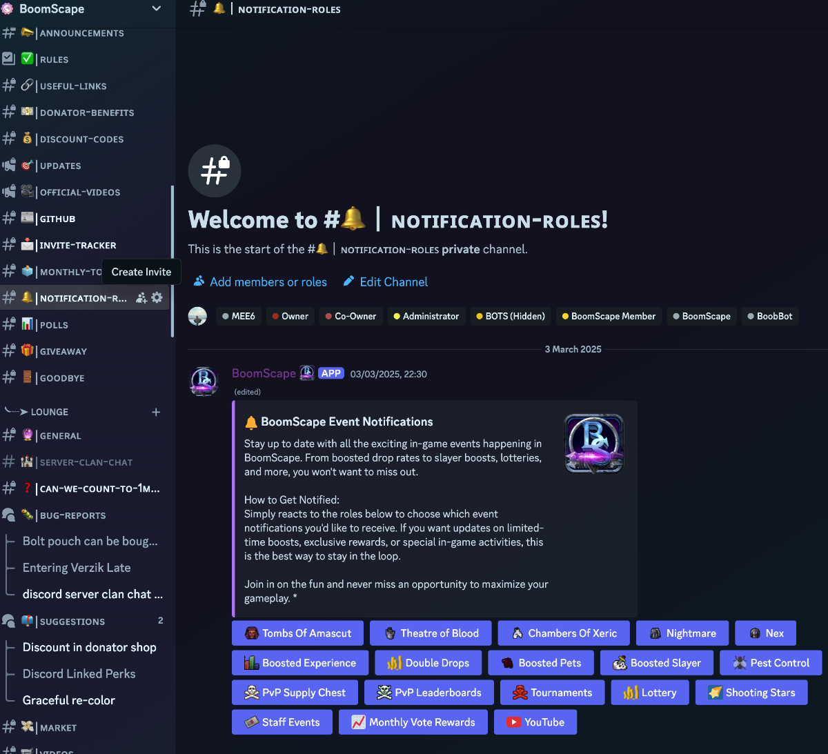The image size is (828, 754).
Task: Click the Administrator role chip
Action: (x=426, y=316)
